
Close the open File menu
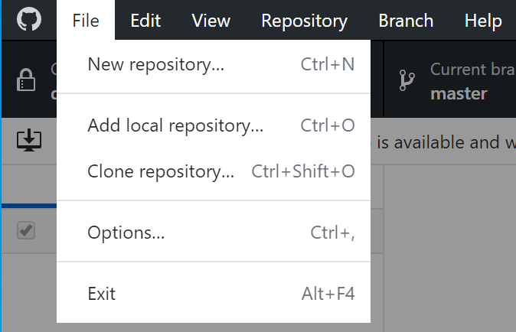coord(86,21)
